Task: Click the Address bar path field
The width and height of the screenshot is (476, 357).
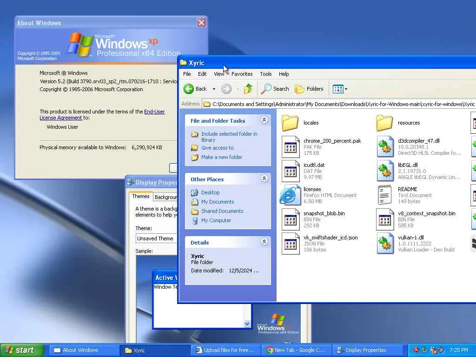Action: [339, 104]
